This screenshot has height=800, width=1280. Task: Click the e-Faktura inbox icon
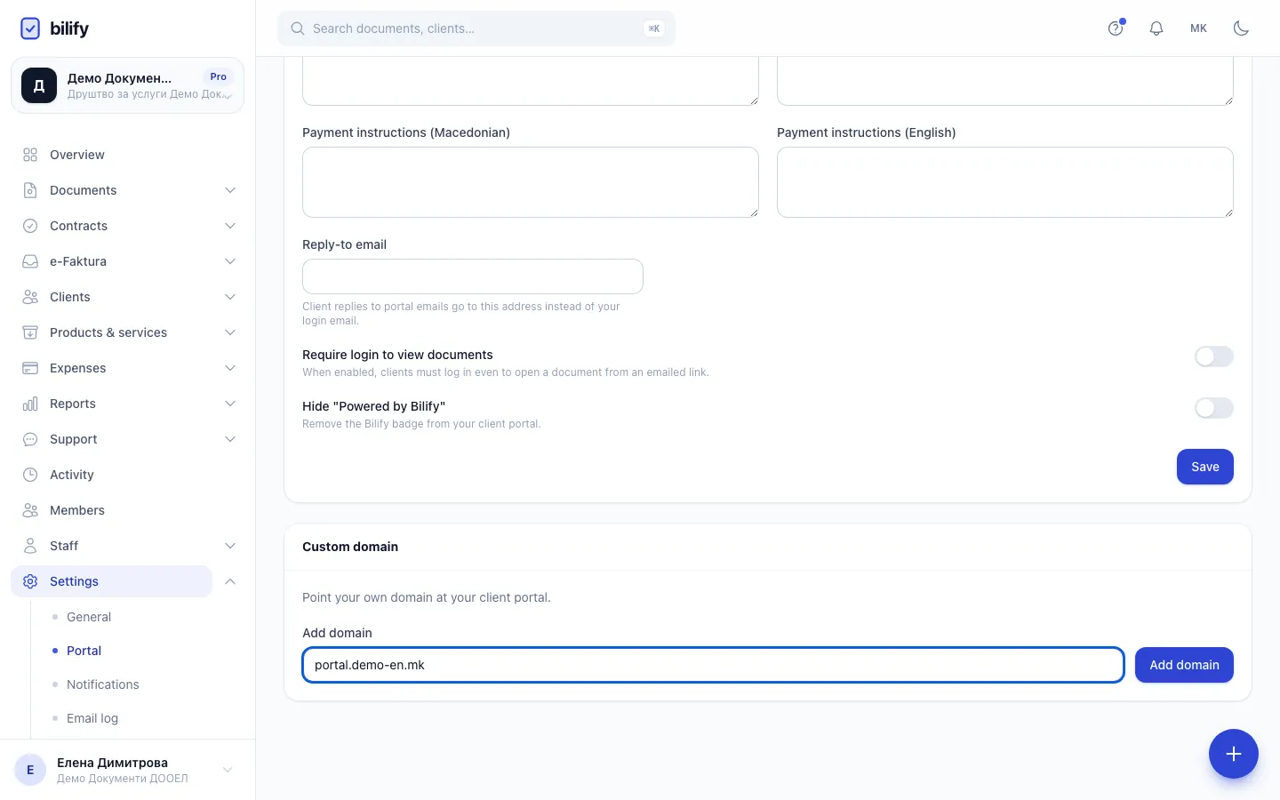pos(30,261)
